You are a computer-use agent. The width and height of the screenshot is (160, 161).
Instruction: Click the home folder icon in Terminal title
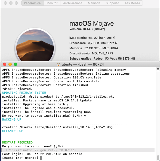click(x=59, y=65)
